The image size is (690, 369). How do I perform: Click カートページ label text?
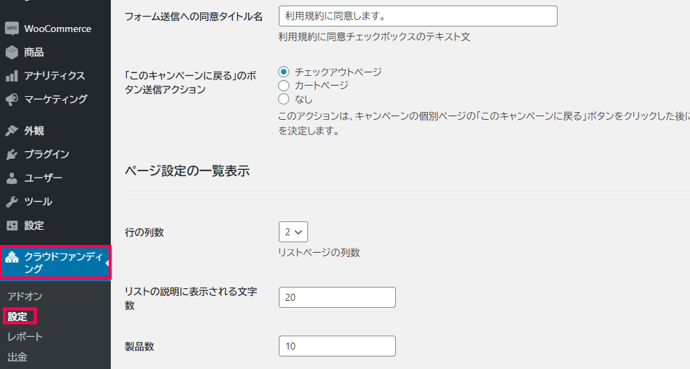click(x=321, y=86)
